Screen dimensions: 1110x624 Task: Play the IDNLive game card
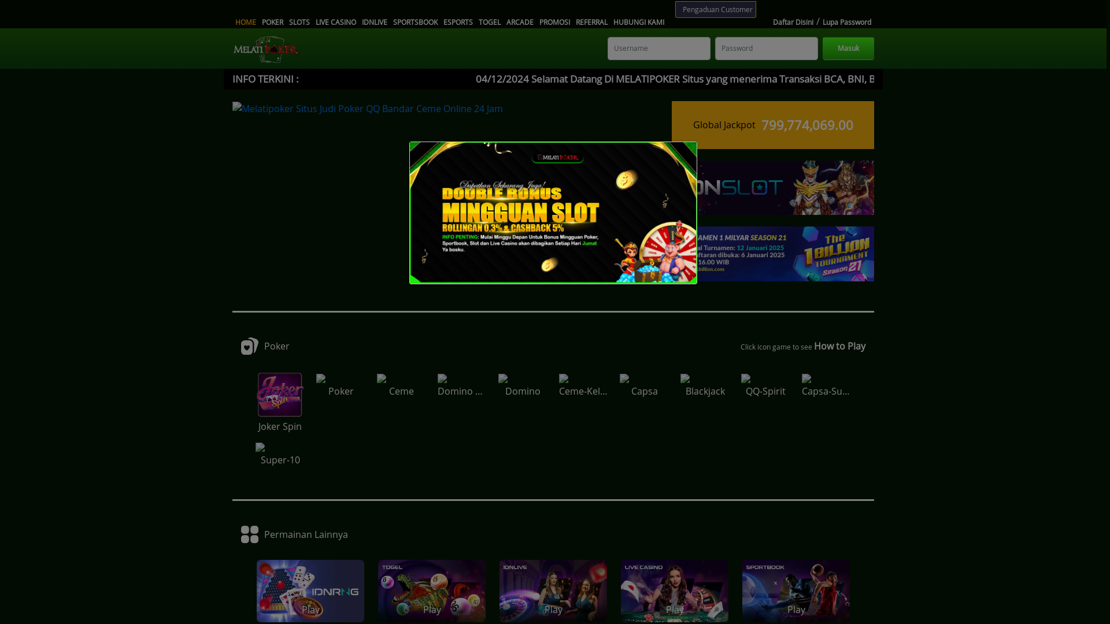553,590
